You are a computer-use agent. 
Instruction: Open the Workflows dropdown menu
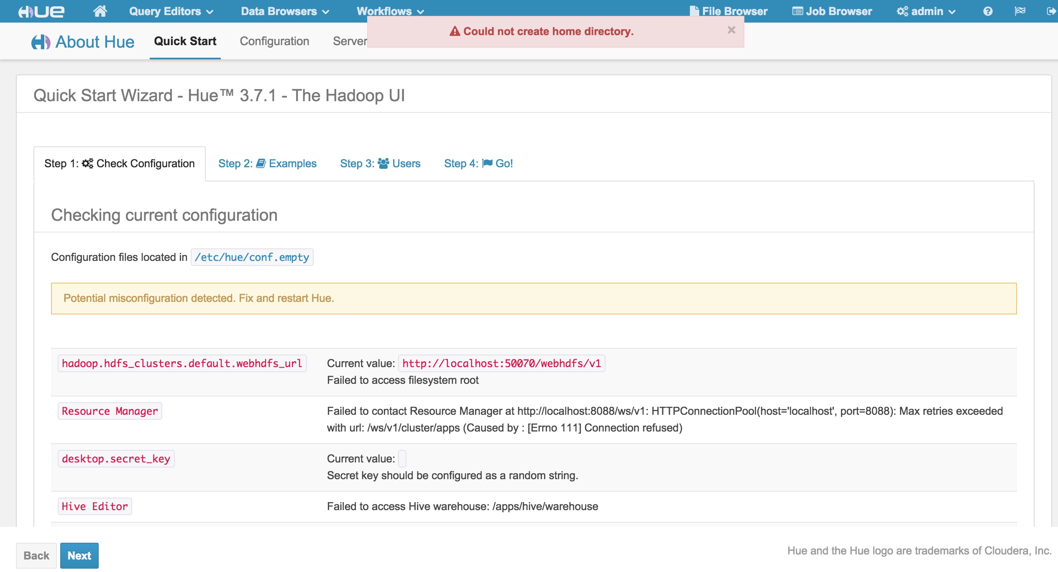(x=390, y=11)
